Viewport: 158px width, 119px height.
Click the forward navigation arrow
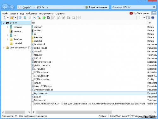click(12, 7)
